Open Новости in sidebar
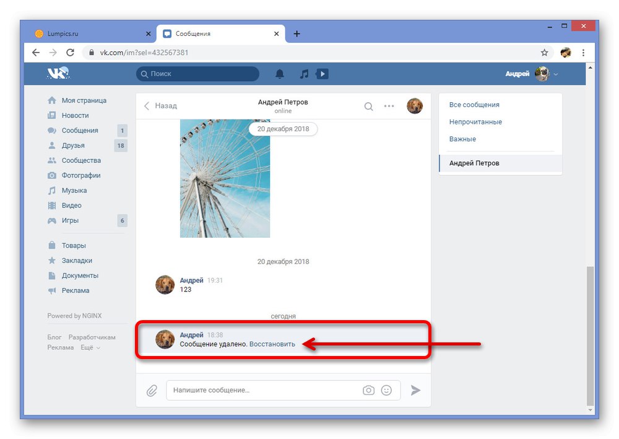The image size is (619, 439). tap(75, 115)
